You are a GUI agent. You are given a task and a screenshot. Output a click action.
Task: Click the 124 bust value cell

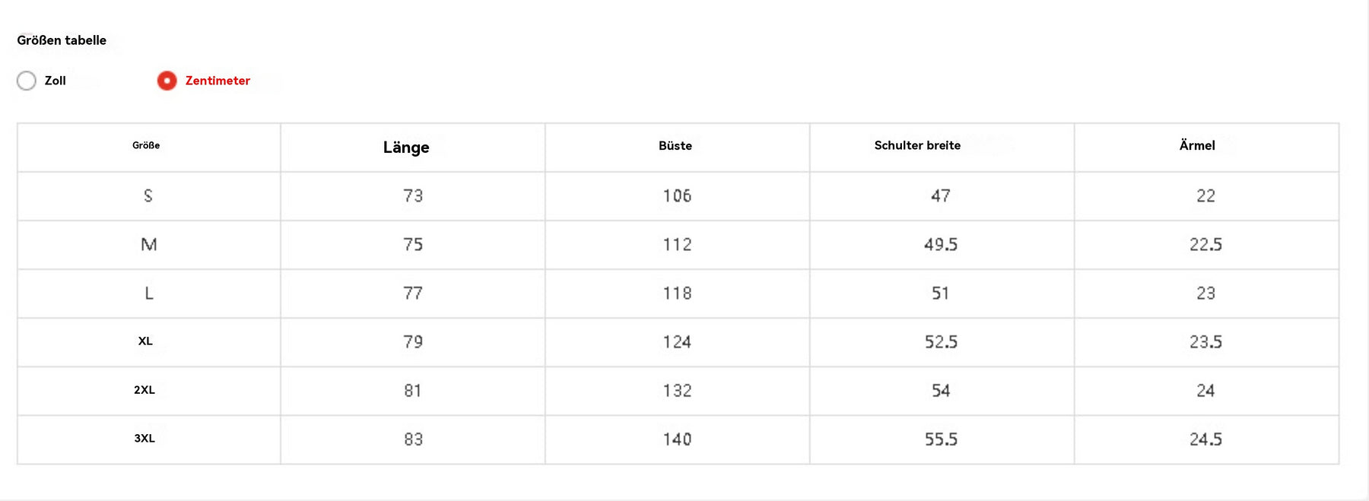[677, 342]
